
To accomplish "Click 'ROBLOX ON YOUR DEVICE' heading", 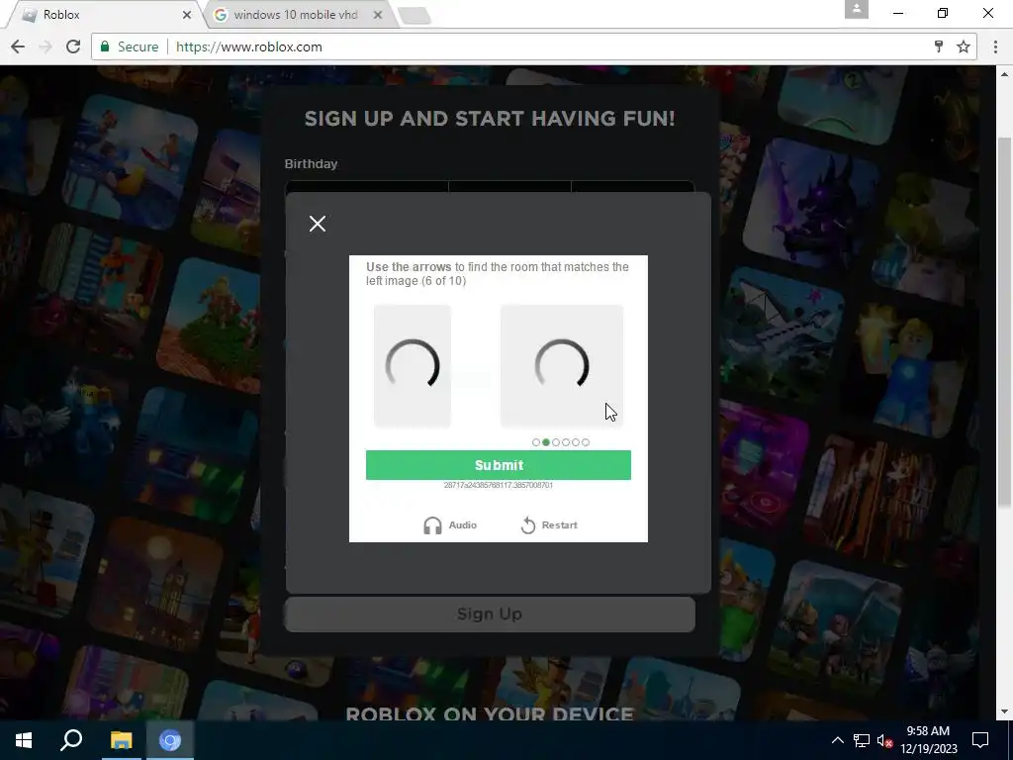I will coord(490,713).
